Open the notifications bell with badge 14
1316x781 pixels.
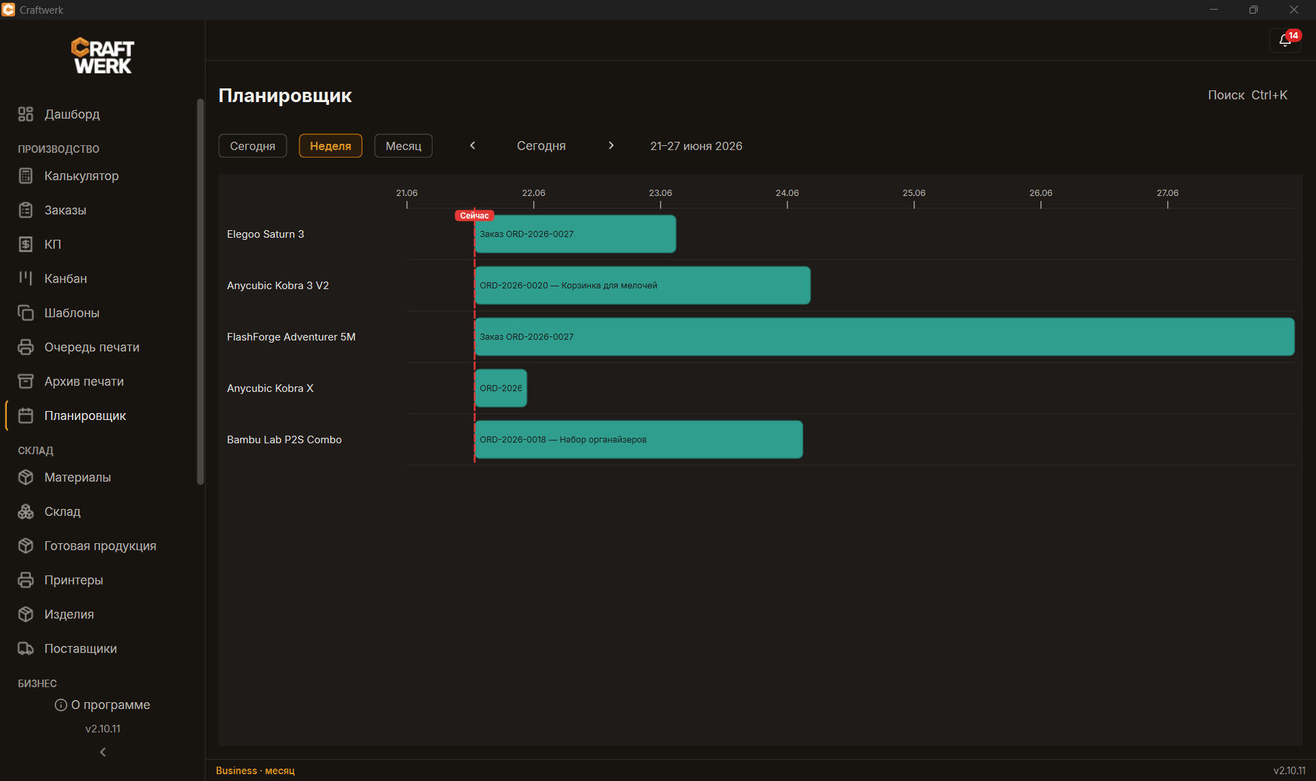coord(1285,40)
